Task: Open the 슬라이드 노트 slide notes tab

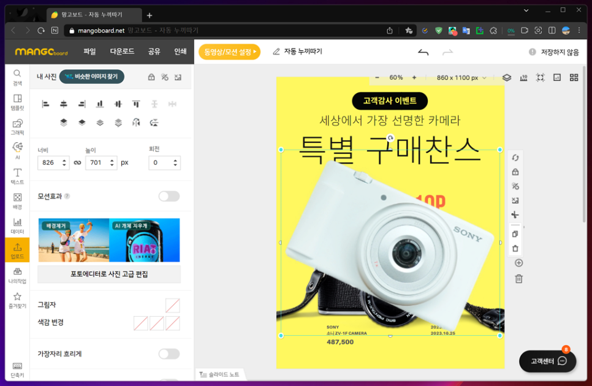Action: [x=220, y=374]
